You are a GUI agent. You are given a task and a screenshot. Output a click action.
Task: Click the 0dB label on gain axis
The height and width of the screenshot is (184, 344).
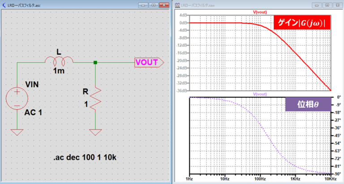tap(183, 23)
